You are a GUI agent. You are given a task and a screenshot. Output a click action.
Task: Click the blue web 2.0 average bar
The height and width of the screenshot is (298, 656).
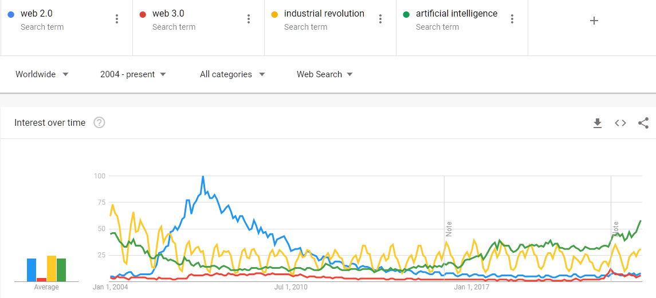click(32, 270)
